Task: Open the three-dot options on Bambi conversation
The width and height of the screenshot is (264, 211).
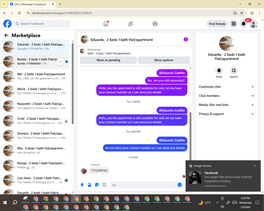Action: [x=60, y=62]
